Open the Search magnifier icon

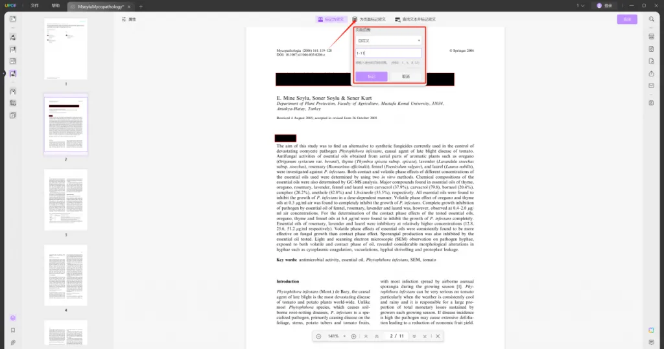click(651, 19)
